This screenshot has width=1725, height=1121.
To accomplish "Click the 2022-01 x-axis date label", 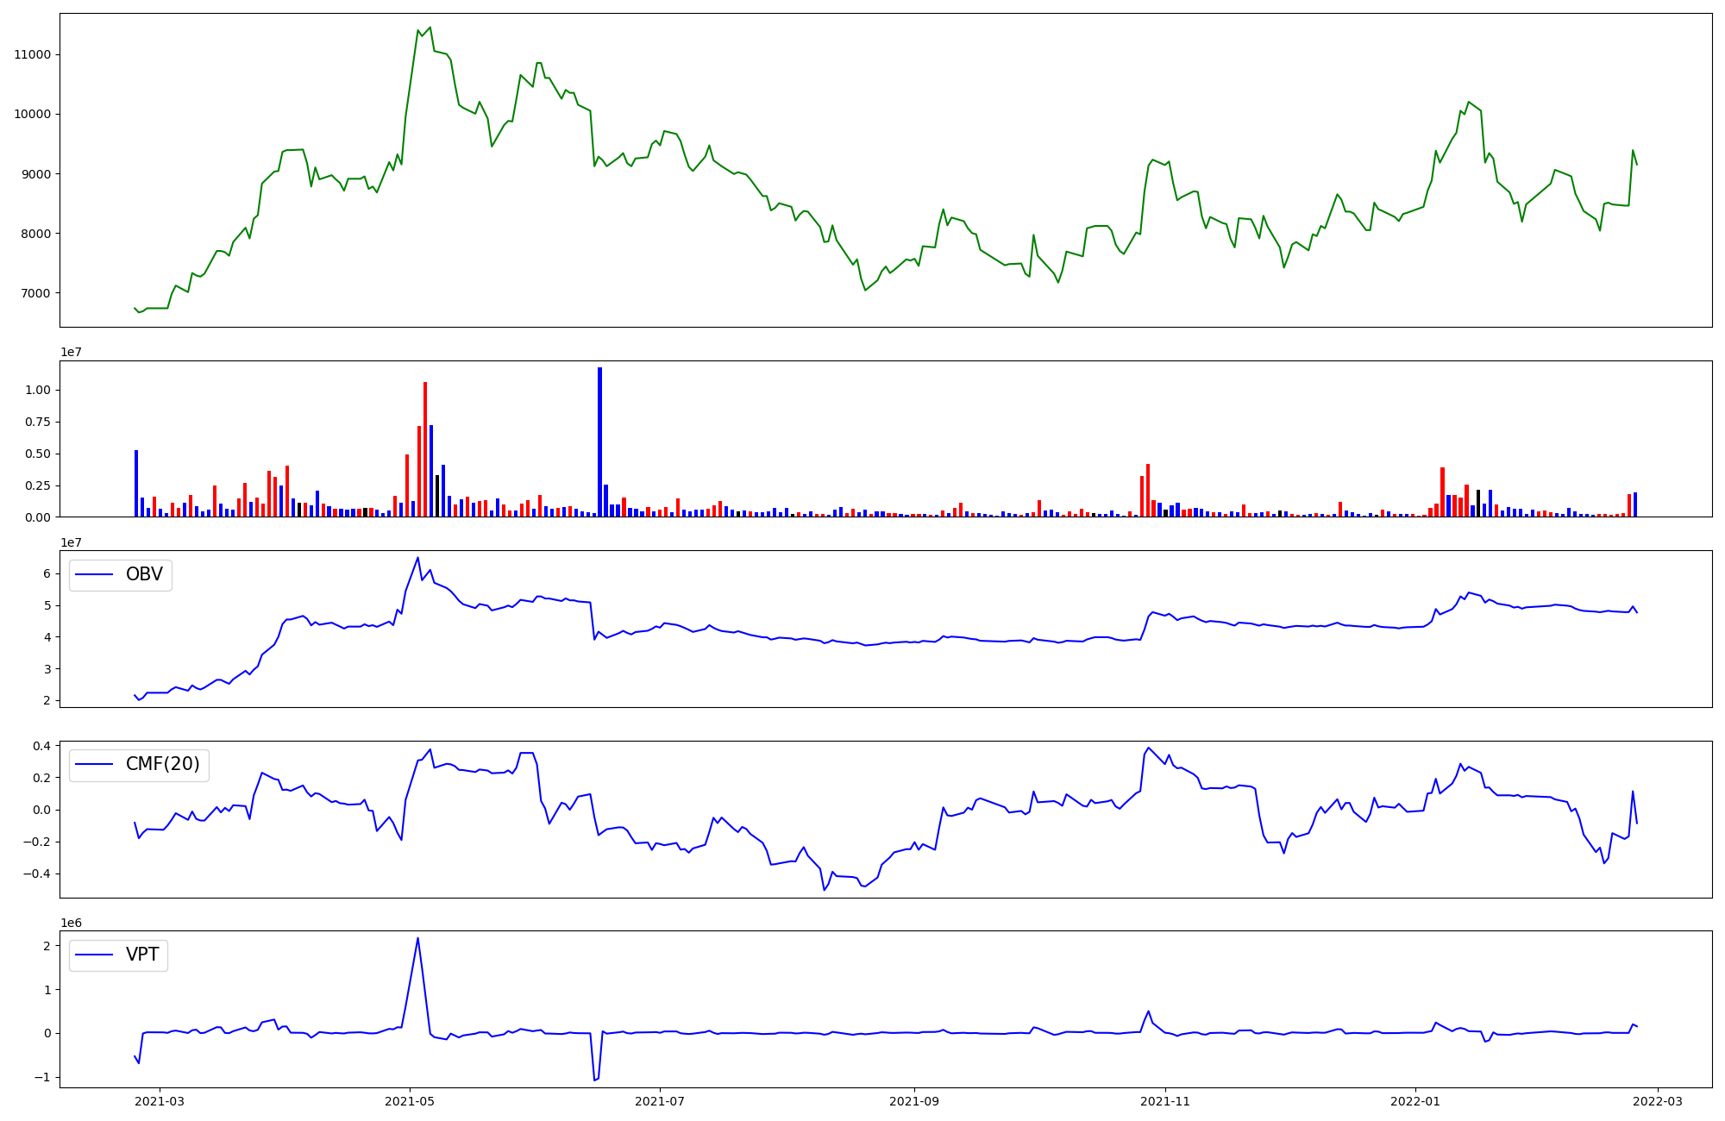I will tap(1415, 1101).
